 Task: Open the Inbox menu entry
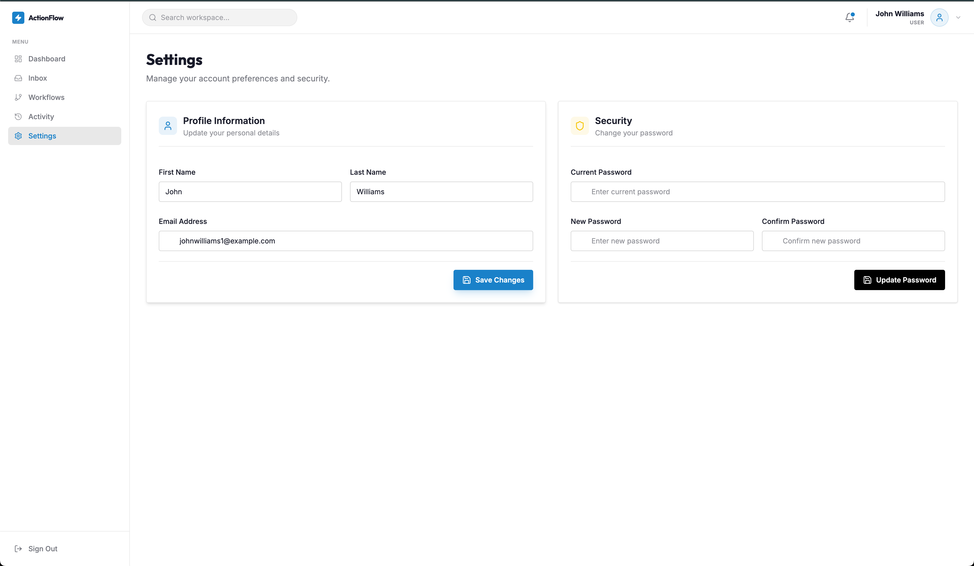[x=37, y=78]
